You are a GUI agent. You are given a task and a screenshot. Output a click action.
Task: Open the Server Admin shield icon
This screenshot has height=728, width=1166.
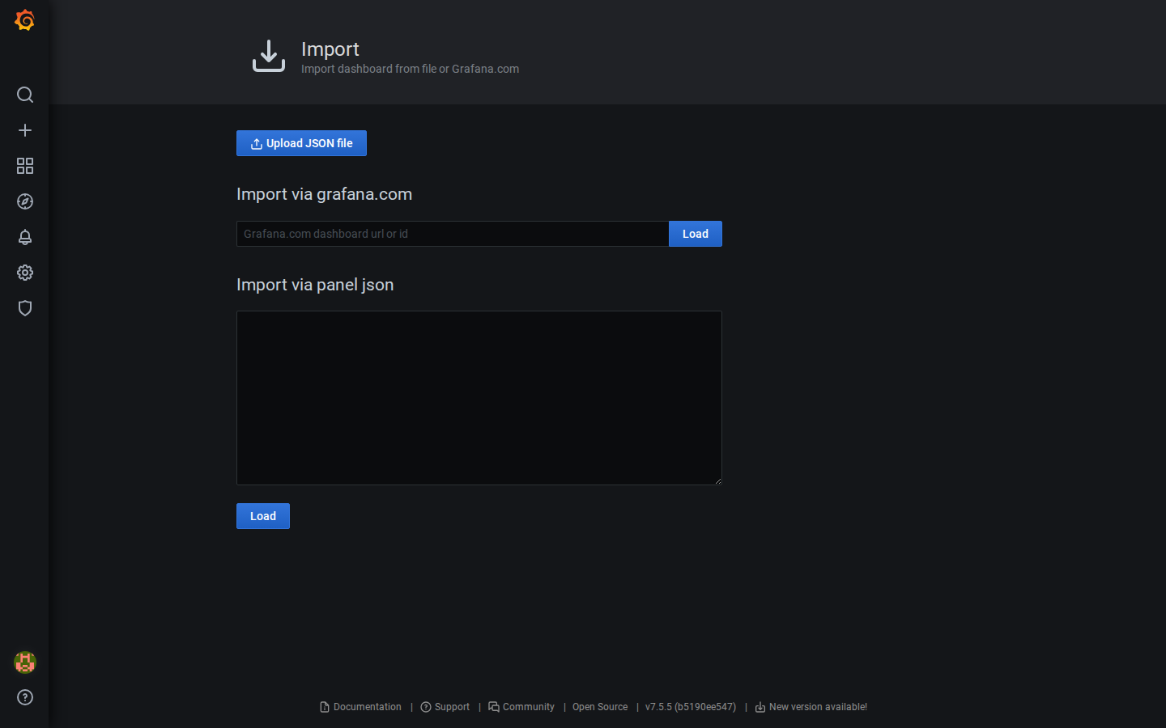pos(25,308)
